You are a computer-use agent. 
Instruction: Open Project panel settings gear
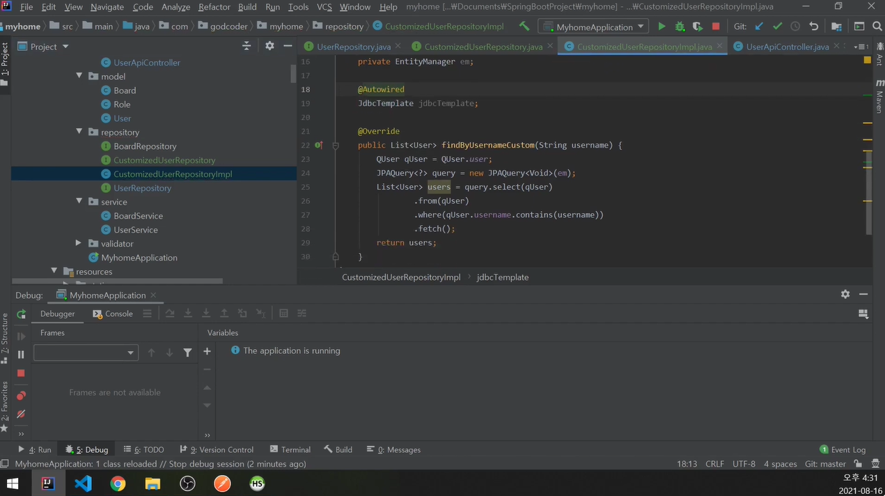[x=269, y=46]
